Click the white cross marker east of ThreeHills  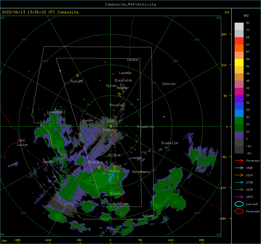pyautogui.click(x=164, y=117)
